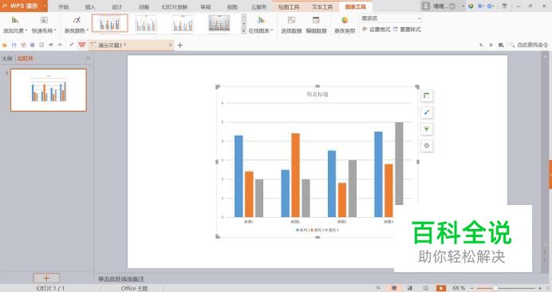552x292 pixels.
Task: Open the 设计 Design ribbon tab
Action: 117,6
